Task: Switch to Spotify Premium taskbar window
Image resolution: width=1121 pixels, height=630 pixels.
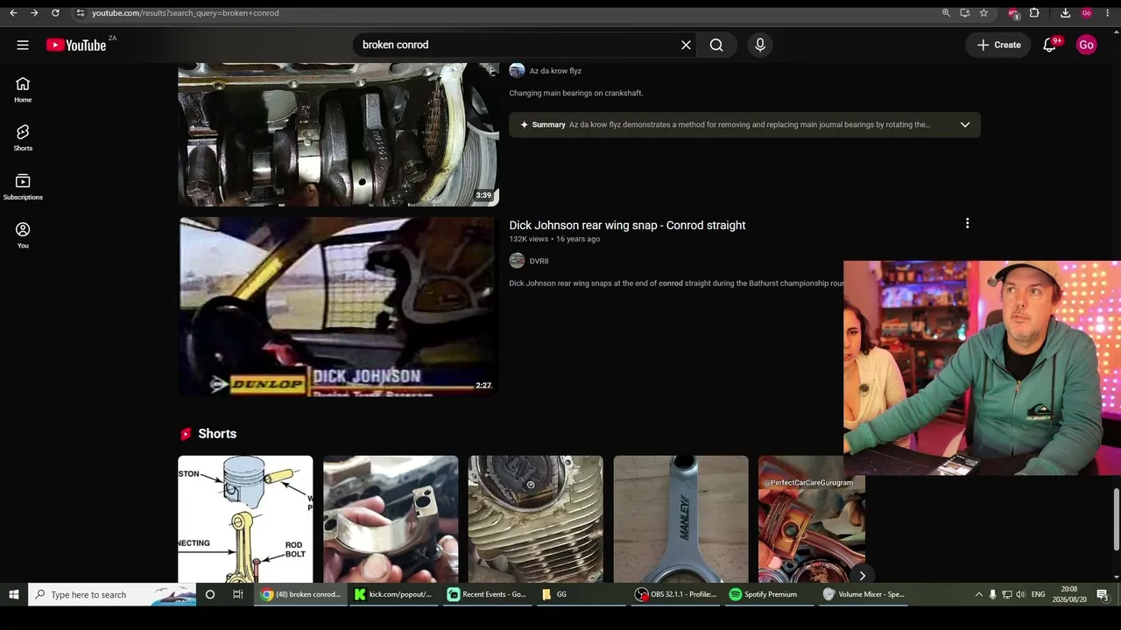Action: [x=769, y=595]
